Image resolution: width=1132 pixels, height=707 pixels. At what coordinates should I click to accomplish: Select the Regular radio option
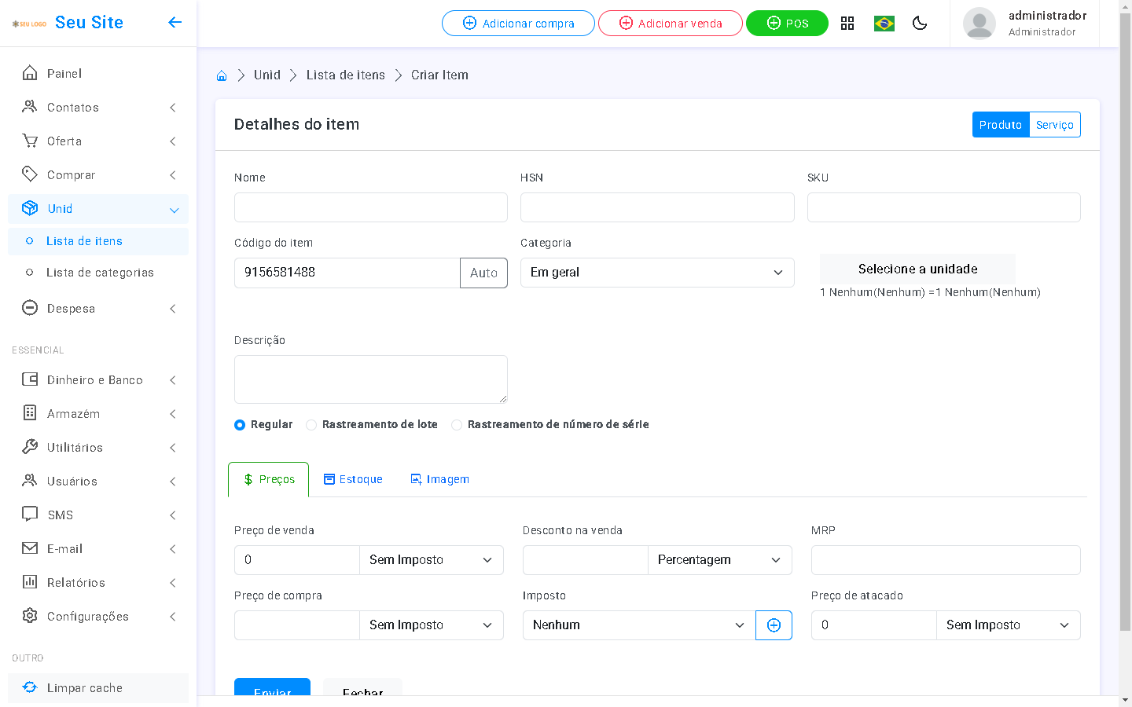pos(240,425)
